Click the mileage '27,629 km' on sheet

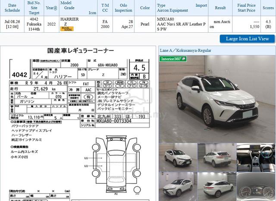pyautogui.click(x=44, y=89)
